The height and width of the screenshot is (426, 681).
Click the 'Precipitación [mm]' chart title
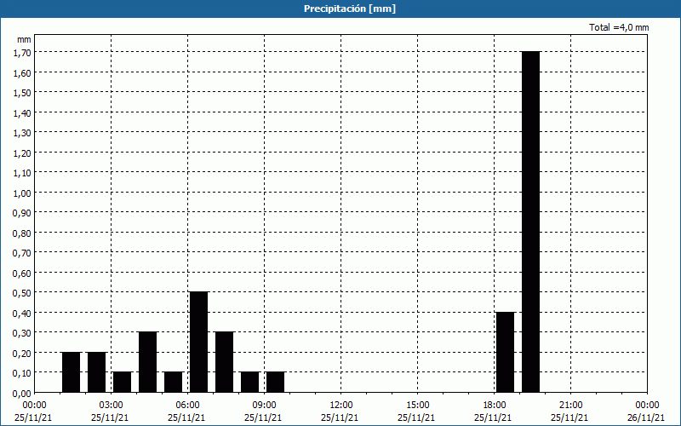350,9
